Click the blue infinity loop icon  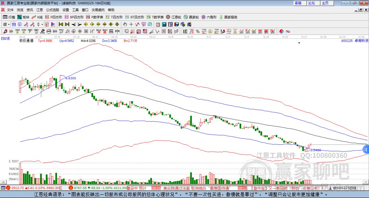click(288, 31)
